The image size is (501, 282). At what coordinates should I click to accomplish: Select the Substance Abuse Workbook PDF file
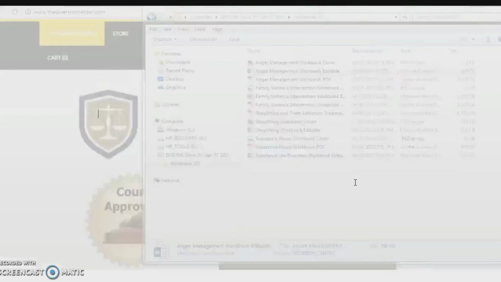click(x=290, y=147)
